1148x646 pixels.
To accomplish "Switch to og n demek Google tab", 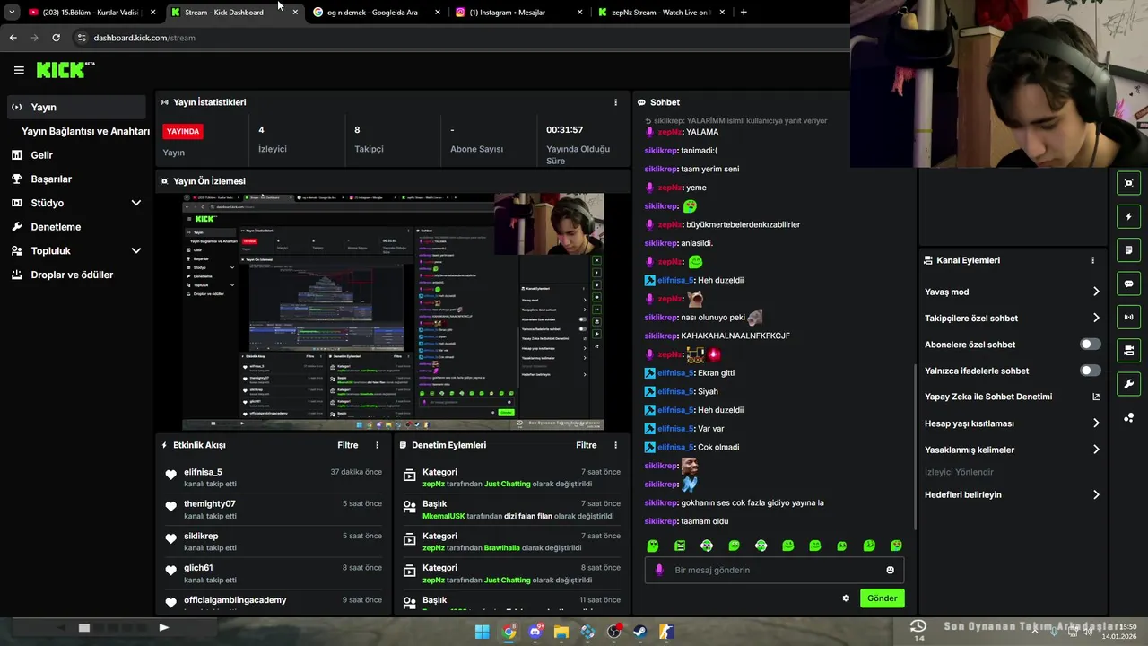I will click(x=377, y=13).
